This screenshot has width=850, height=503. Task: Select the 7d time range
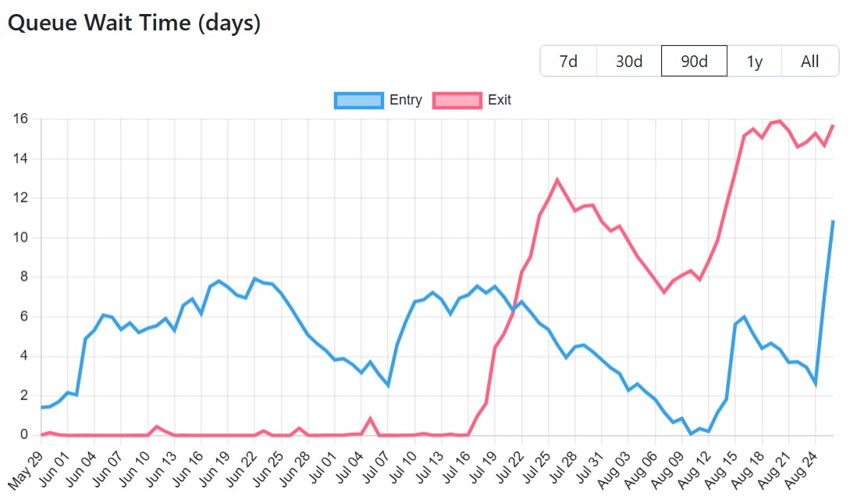tap(569, 61)
